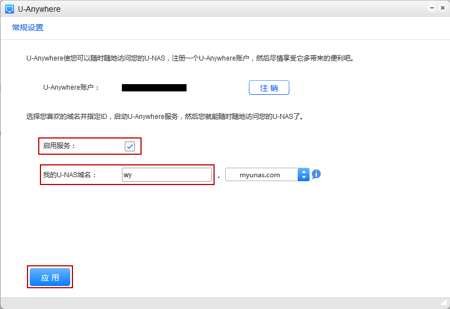The height and width of the screenshot is (309, 450).
Task: Minimize the U-Anywhere window
Action: pyautogui.click(x=432, y=8)
